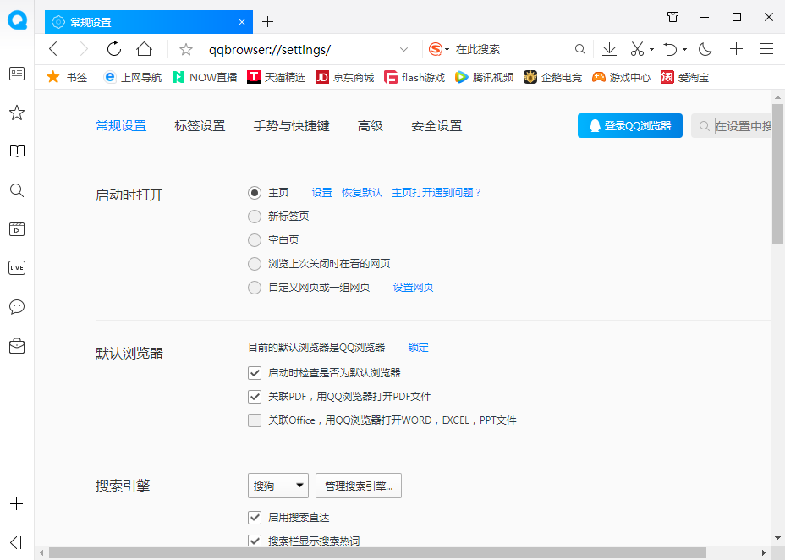Go to the browser home page icon
Viewport: 785px width, 560px height.
coord(145,49)
